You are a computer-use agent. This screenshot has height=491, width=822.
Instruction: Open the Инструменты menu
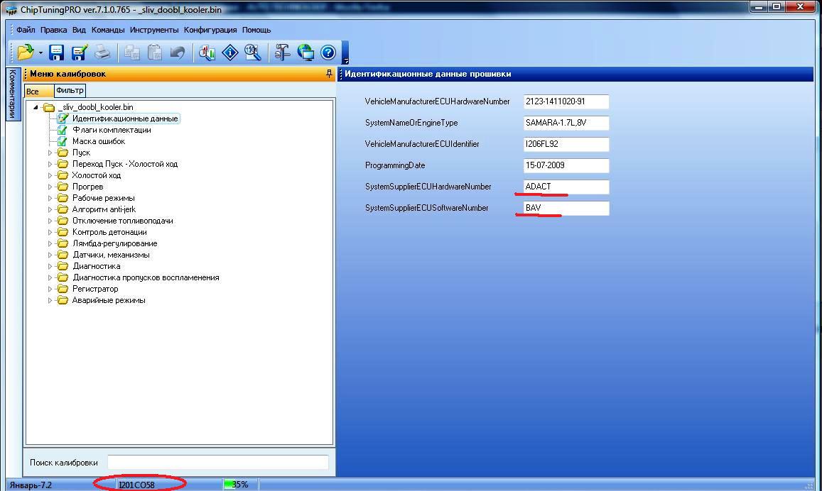(154, 30)
